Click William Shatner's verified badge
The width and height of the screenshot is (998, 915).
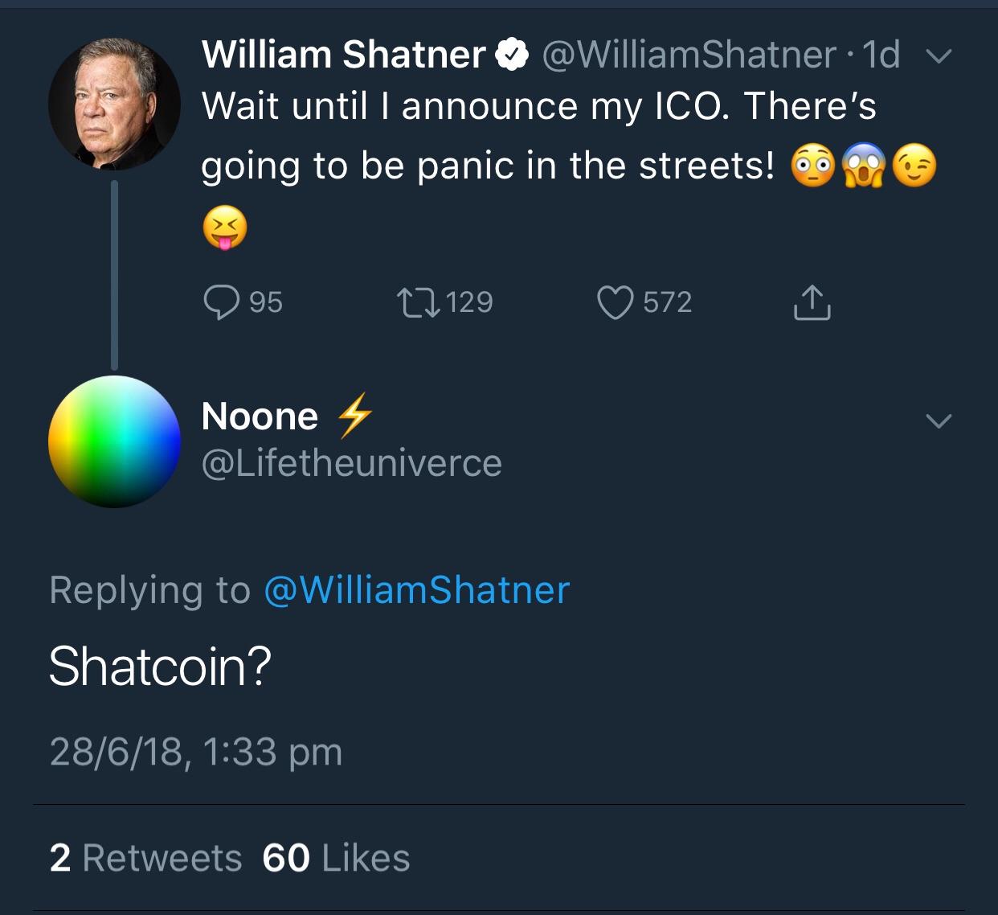[511, 55]
